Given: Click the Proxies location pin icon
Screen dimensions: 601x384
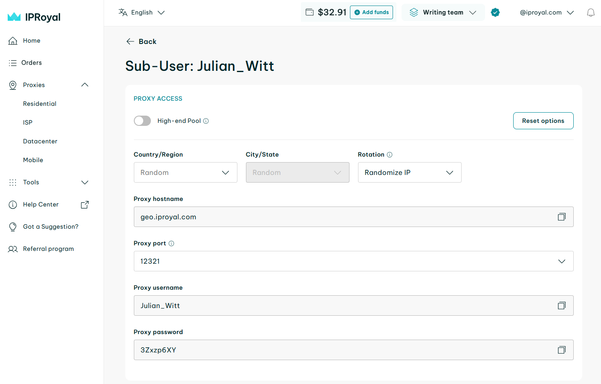Looking at the screenshot, I should 13,85.
